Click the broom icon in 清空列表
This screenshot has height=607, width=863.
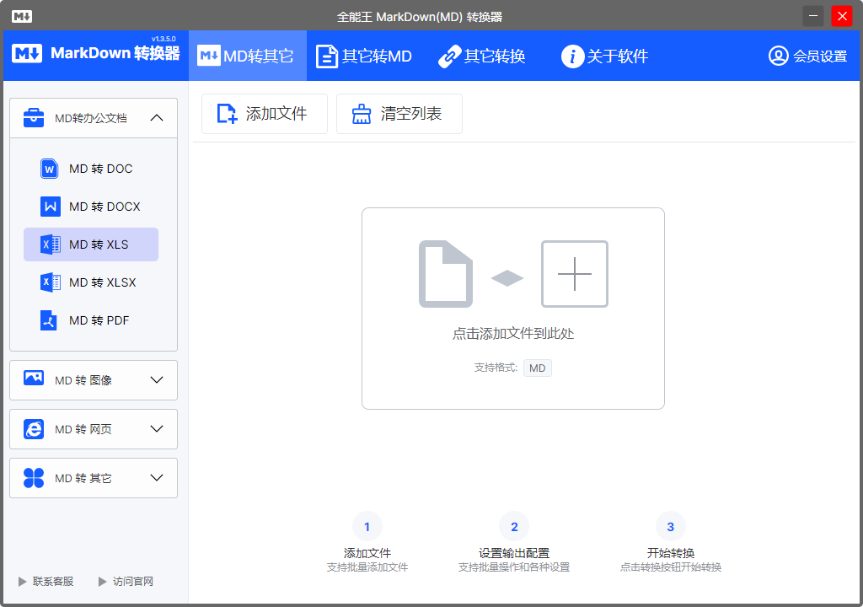coord(362,114)
